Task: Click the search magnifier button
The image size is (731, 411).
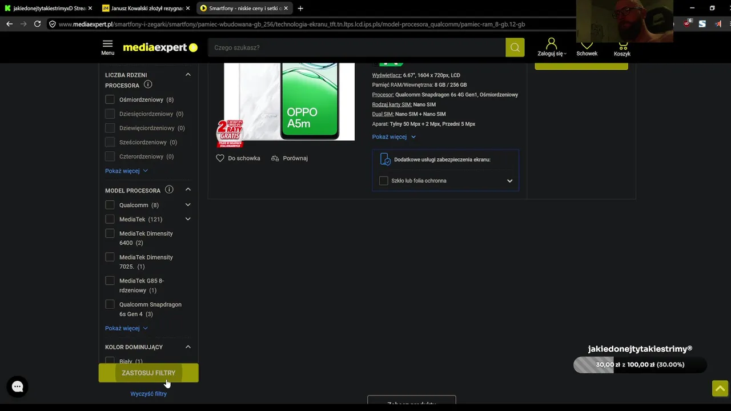Action: pyautogui.click(x=515, y=47)
